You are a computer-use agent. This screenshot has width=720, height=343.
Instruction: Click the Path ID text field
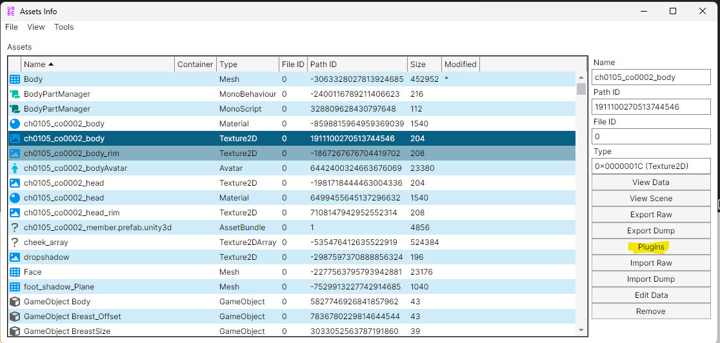(x=650, y=107)
